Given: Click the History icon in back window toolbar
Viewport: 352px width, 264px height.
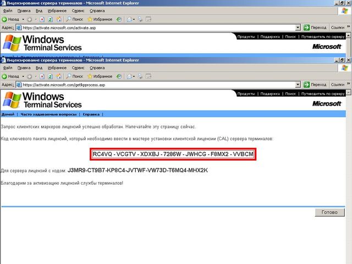Looking at the screenshot, I should tap(119, 19).
